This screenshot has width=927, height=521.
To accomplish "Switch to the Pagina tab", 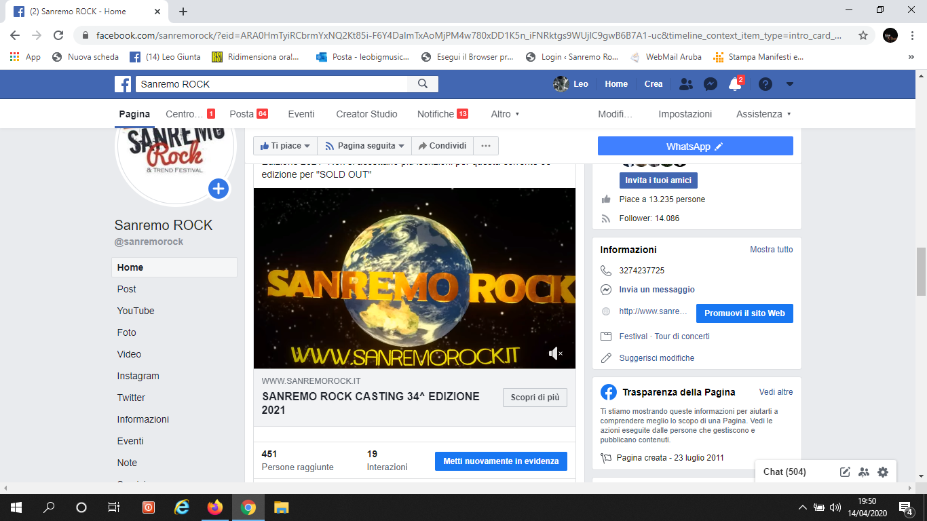I will click(x=134, y=114).
